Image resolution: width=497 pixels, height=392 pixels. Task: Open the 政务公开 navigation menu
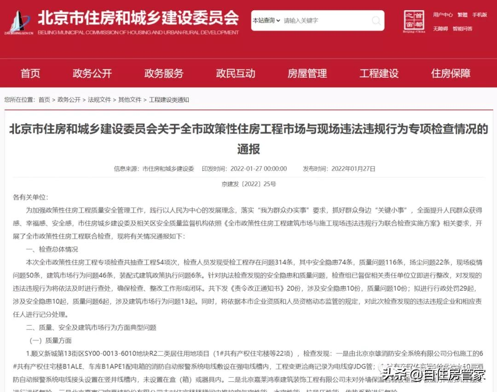(92, 73)
